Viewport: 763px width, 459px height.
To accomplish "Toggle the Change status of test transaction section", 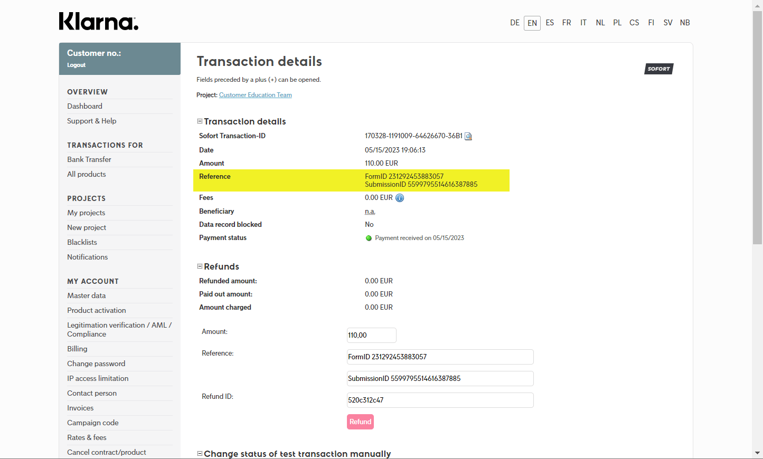I will click(200, 454).
